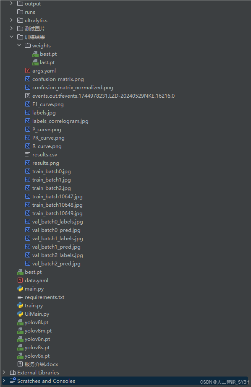Select the root-level best.pt file
This screenshot has height=387, width=251.
(x=33, y=272)
